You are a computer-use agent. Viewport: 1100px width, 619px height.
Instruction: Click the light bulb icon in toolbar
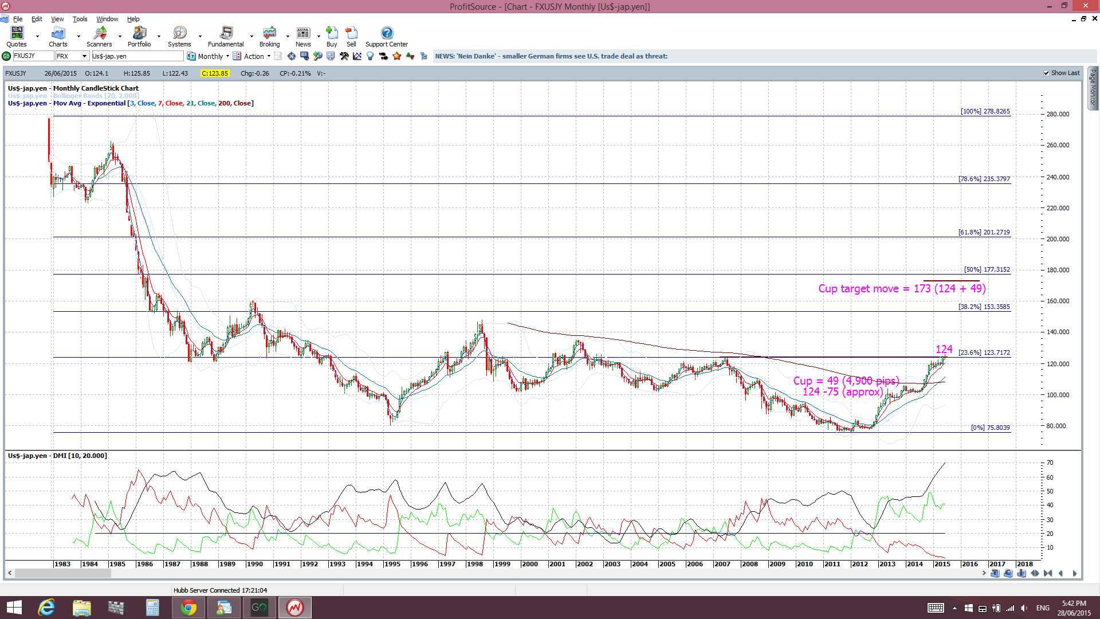coord(370,56)
